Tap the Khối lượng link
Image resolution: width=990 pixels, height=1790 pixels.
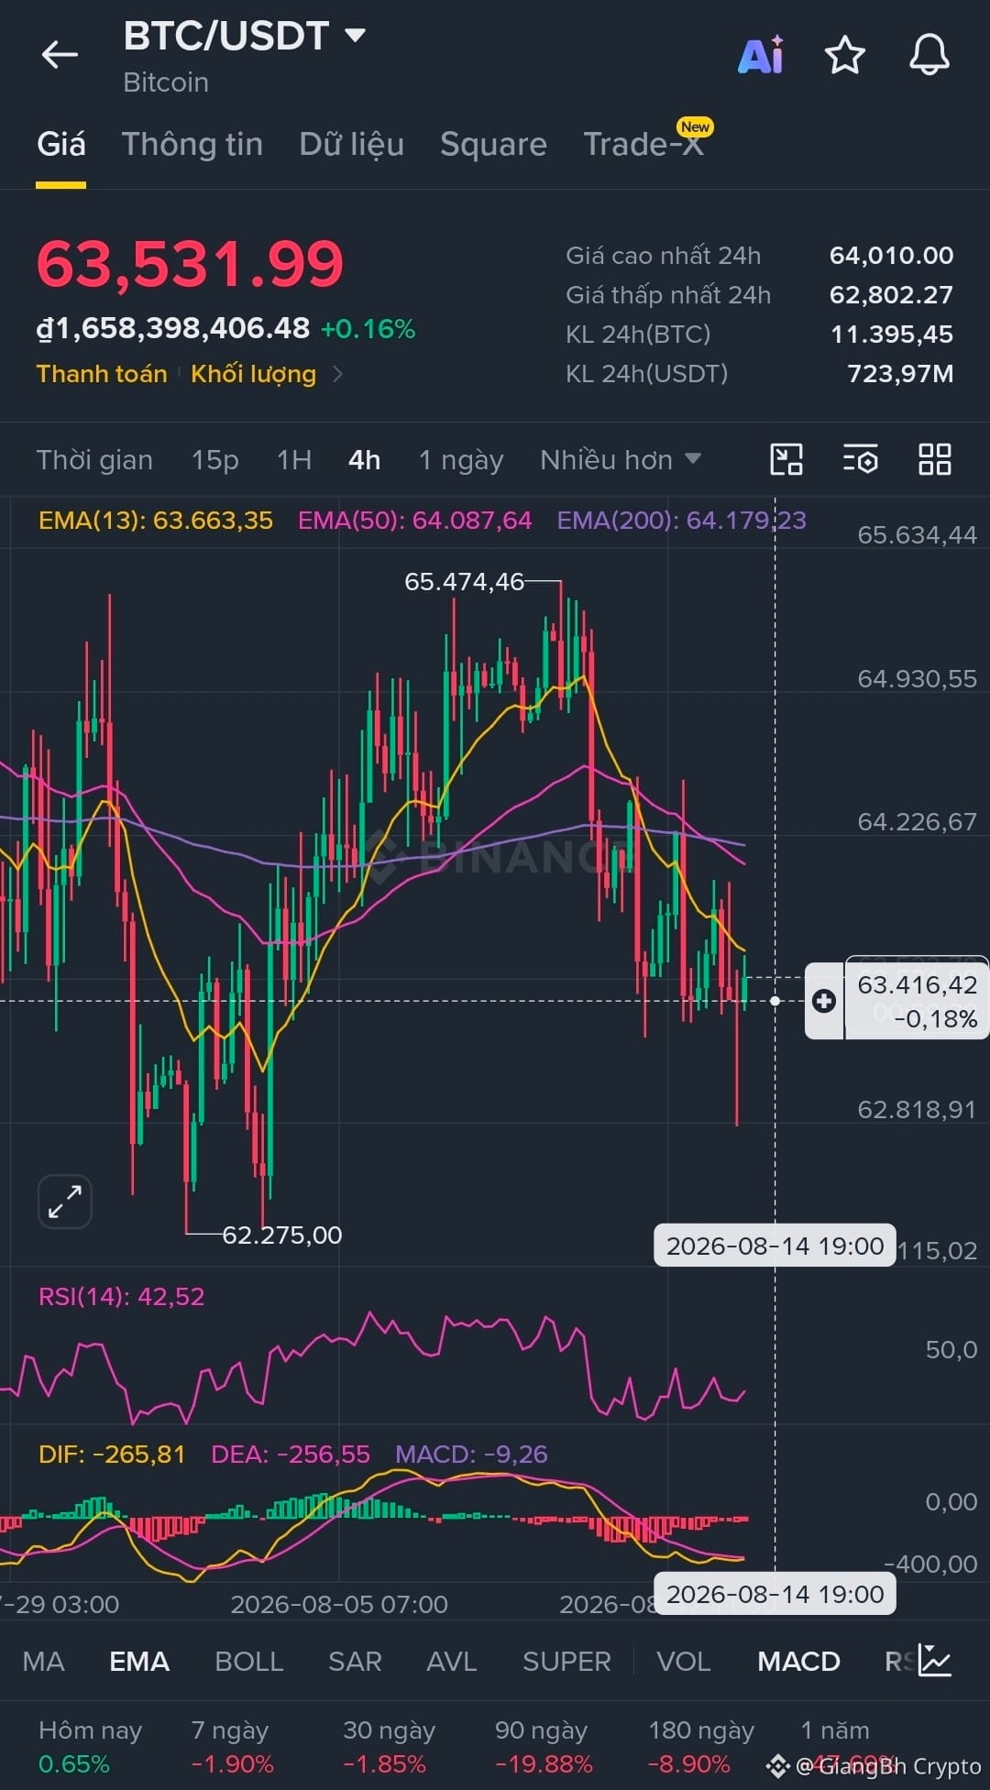coord(253,374)
